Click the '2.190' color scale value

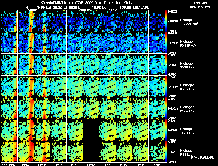(172, 99)
